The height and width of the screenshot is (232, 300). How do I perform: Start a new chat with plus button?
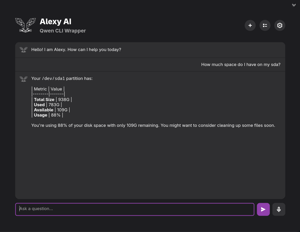pos(250,25)
